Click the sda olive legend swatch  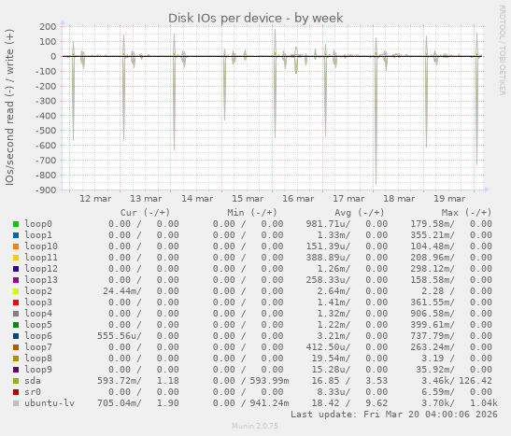[x=16, y=381]
